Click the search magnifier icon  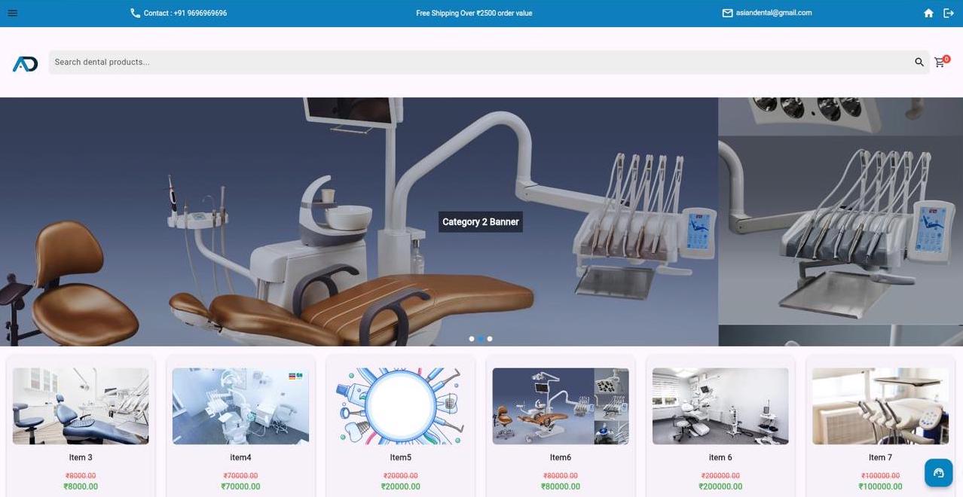coord(919,62)
